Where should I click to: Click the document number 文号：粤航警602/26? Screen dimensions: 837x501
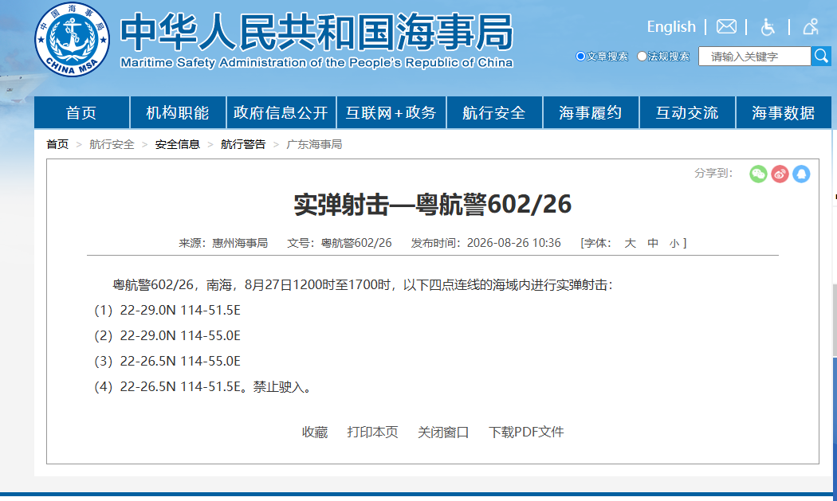click(340, 243)
